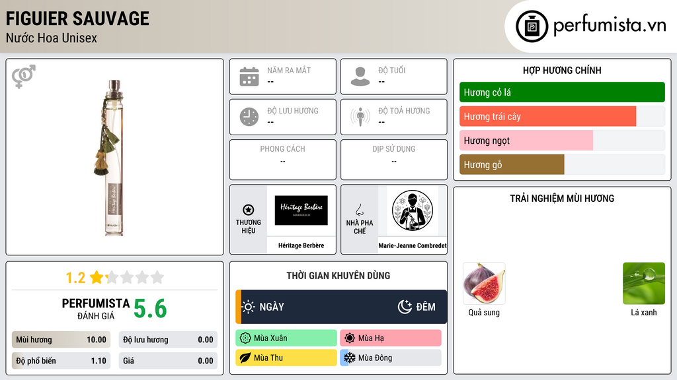Select the Mùa Thu season tag
The width and height of the screenshot is (677, 380).
click(x=286, y=358)
